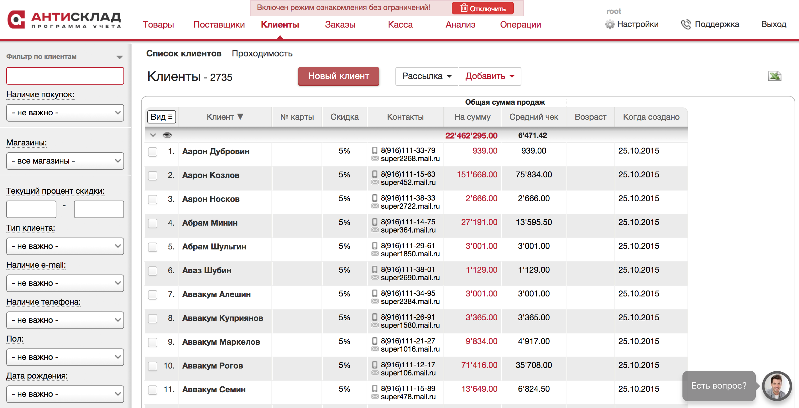799x408 pixels.
Task: Click the eye icon in summary row
Action: click(x=167, y=135)
